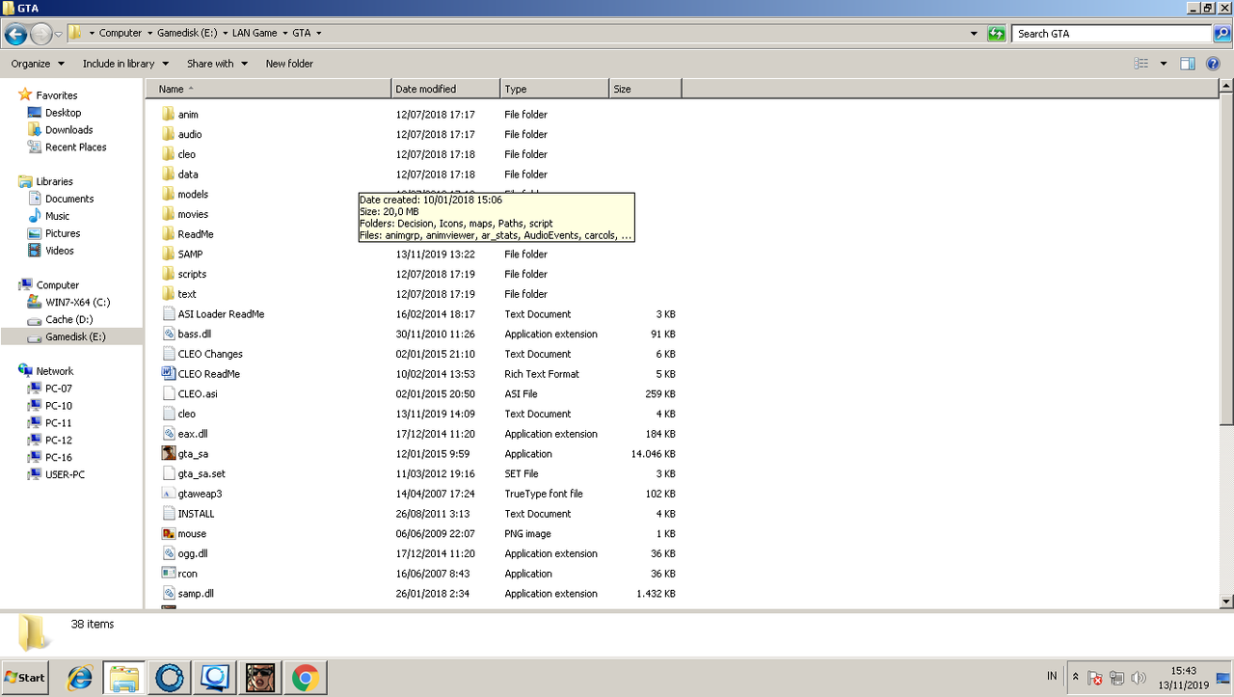Viewport: 1234px width, 697px height.
Task: Sort by Date modified column header
Action: click(445, 89)
